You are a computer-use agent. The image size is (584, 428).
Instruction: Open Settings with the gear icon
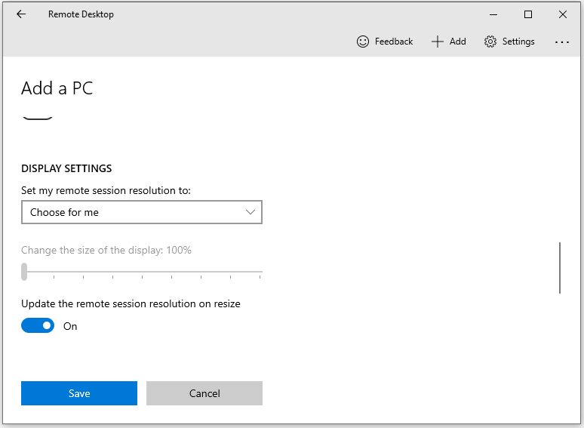(x=509, y=42)
